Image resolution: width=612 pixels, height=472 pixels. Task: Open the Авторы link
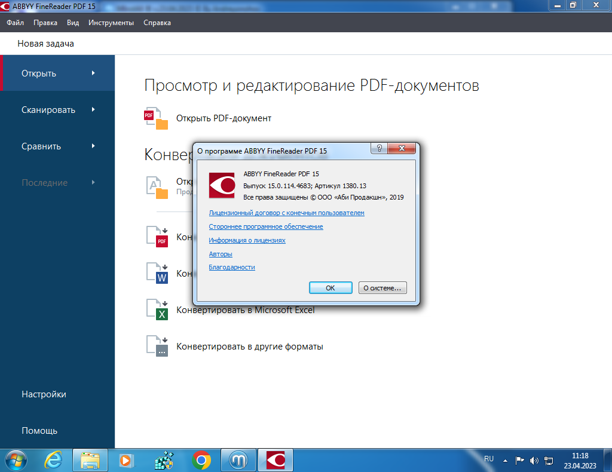[221, 254]
